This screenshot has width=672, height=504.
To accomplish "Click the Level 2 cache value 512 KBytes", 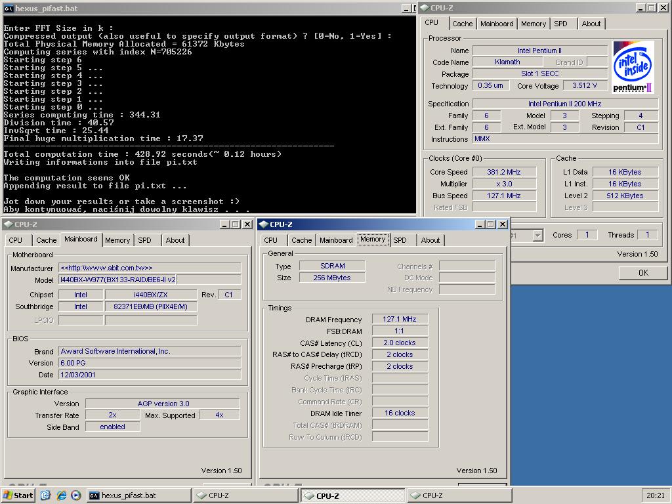I will click(x=625, y=196).
